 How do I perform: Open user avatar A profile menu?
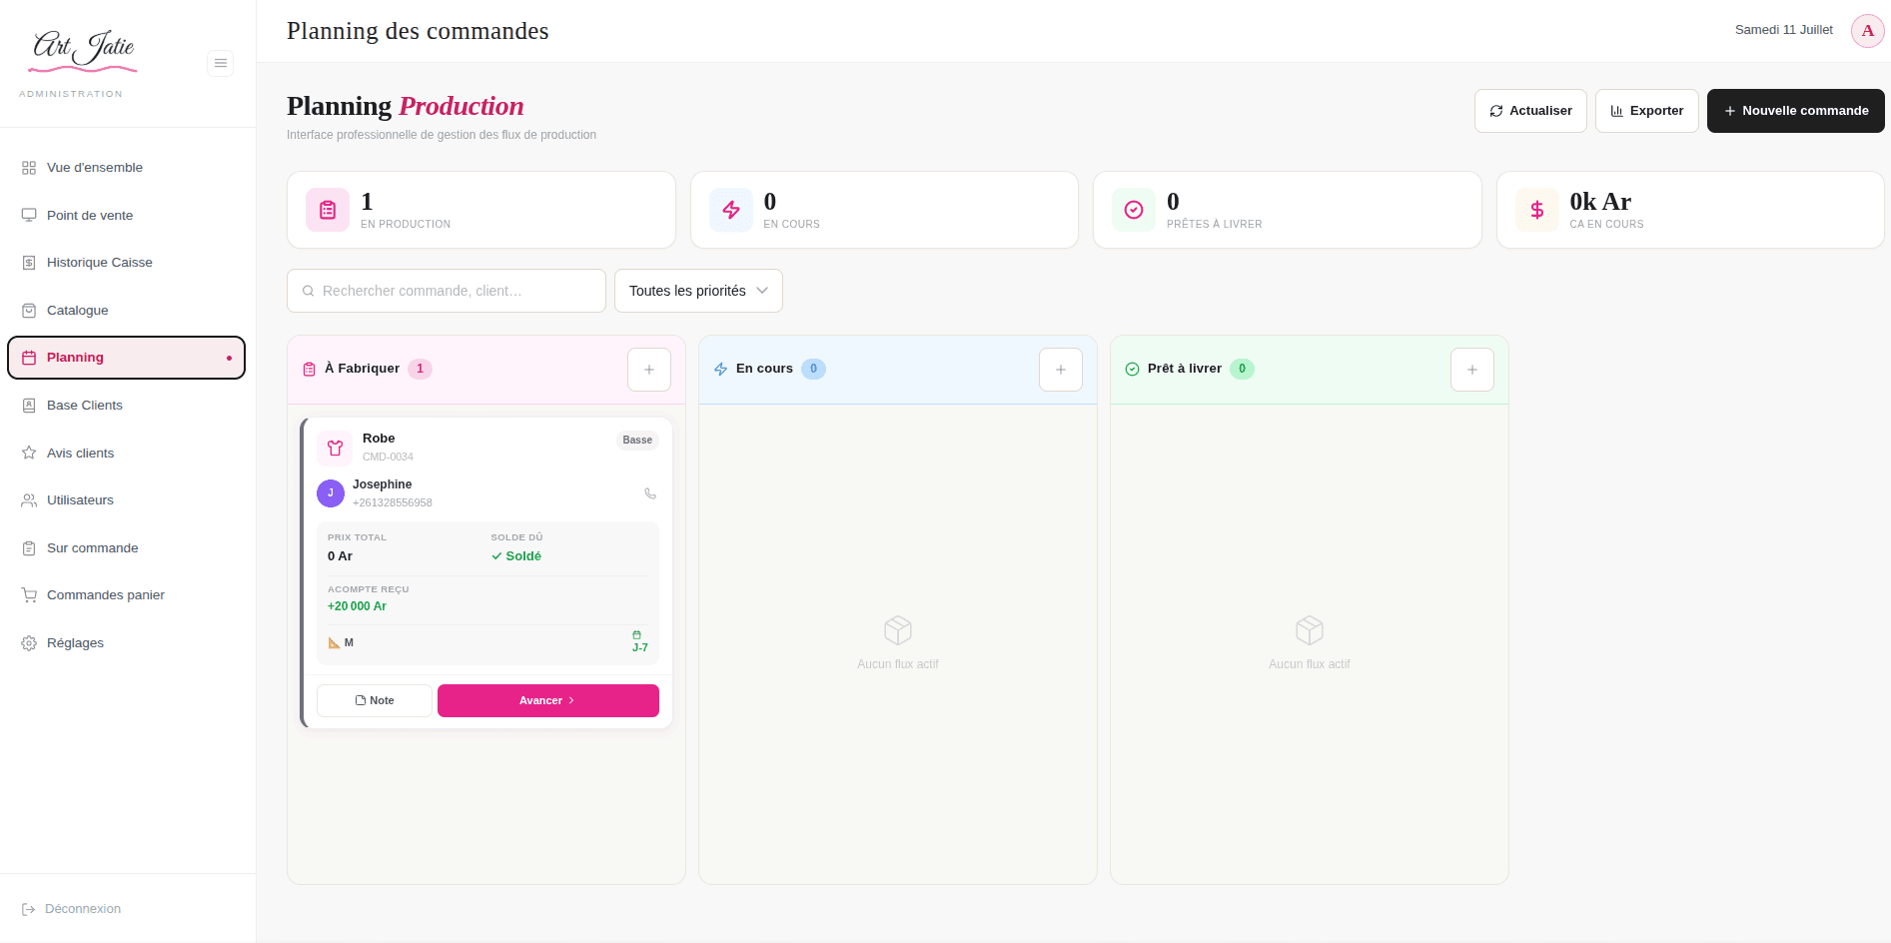[x=1867, y=30]
